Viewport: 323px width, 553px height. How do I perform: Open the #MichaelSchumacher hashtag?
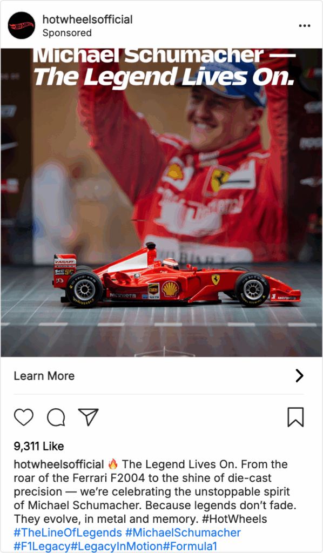tap(183, 532)
